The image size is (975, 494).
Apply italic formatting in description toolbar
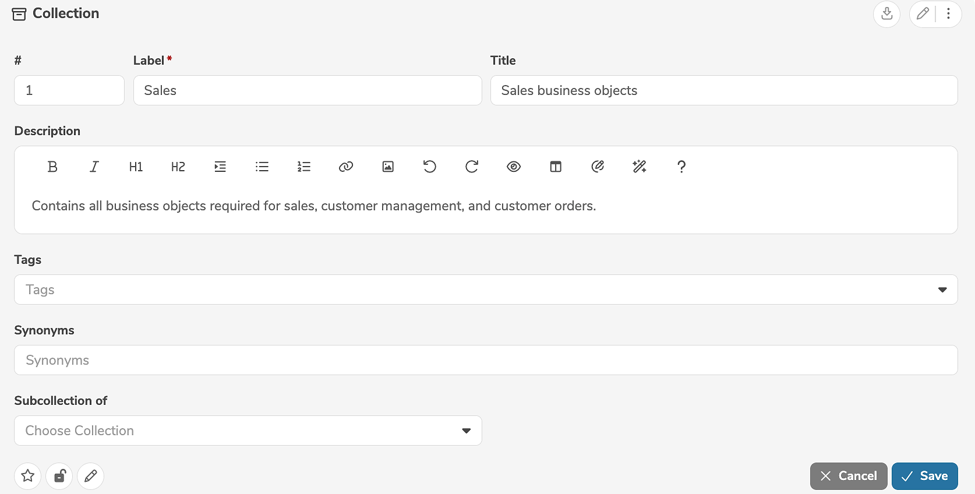pos(94,167)
